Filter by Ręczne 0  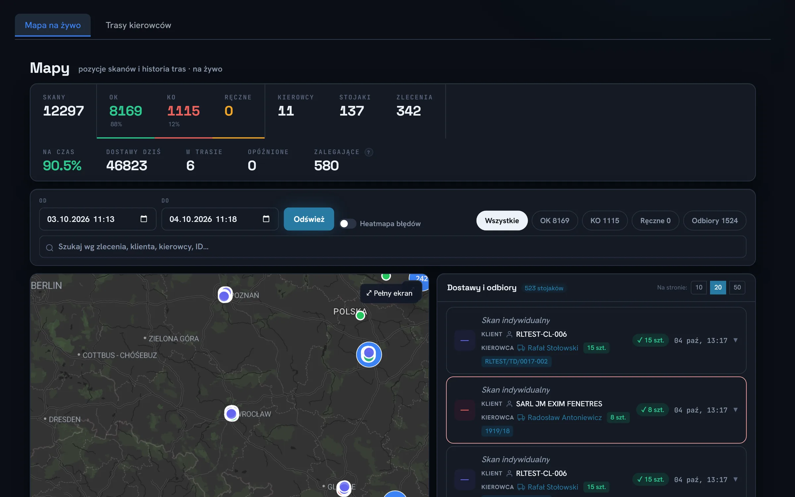click(x=655, y=221)
